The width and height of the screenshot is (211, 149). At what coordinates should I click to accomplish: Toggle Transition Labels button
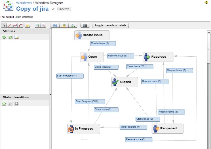coord(110,25)
